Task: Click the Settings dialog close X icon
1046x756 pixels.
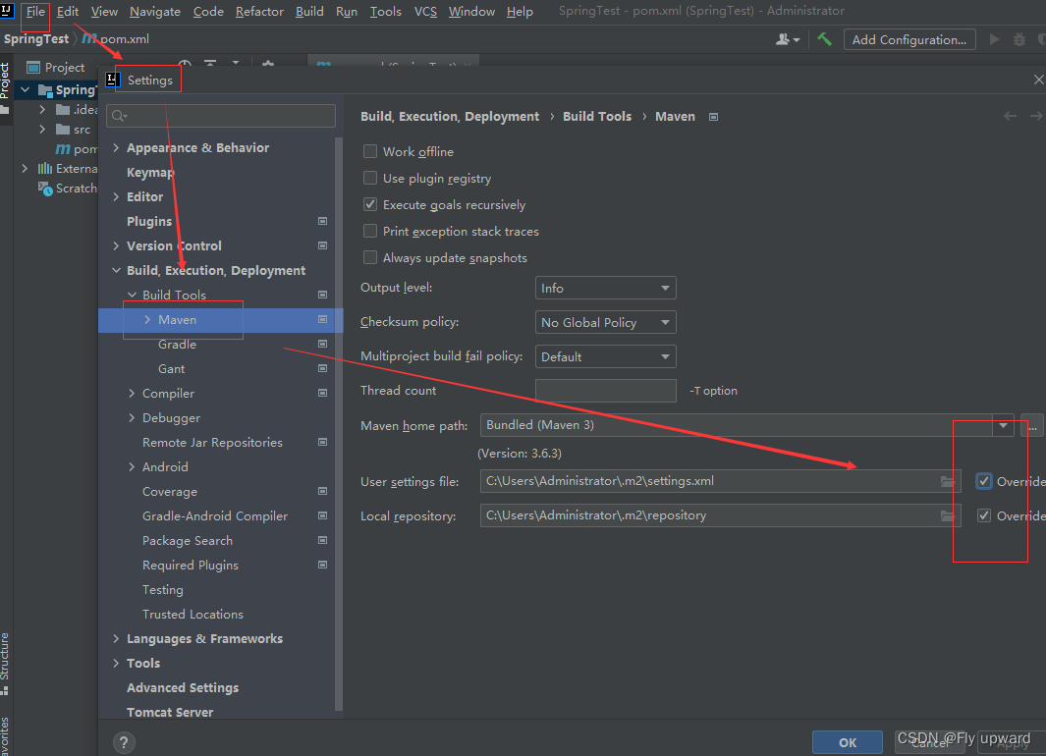Action: click(1039, 80)
